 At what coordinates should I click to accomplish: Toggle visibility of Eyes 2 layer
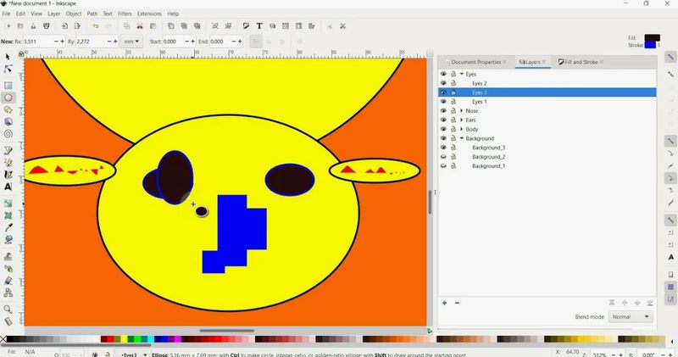[x=443, y=83]
